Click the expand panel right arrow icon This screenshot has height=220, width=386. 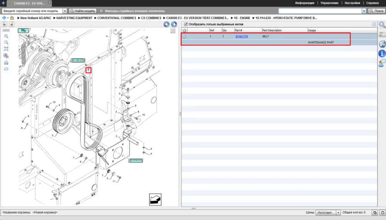pos(11,24)
